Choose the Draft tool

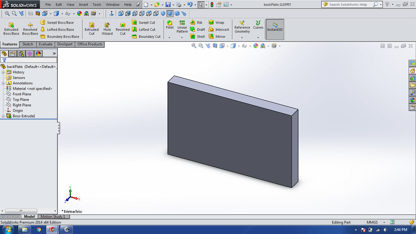tap(197, 30)
